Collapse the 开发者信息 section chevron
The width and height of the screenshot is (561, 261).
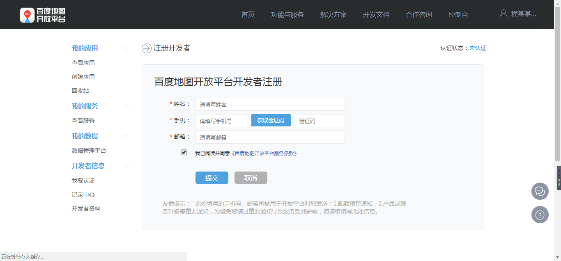pos(126,166)
